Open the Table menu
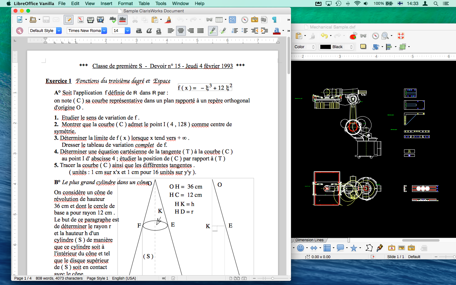 144,3
